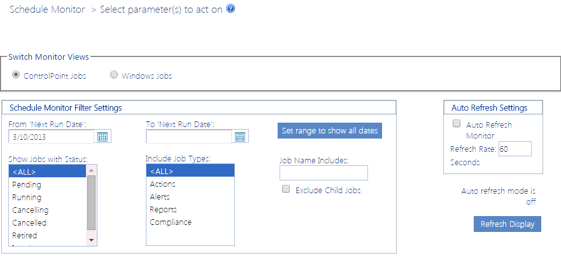
Task: Pick Compliance in the job types list
Action: [x=171, y=222]
